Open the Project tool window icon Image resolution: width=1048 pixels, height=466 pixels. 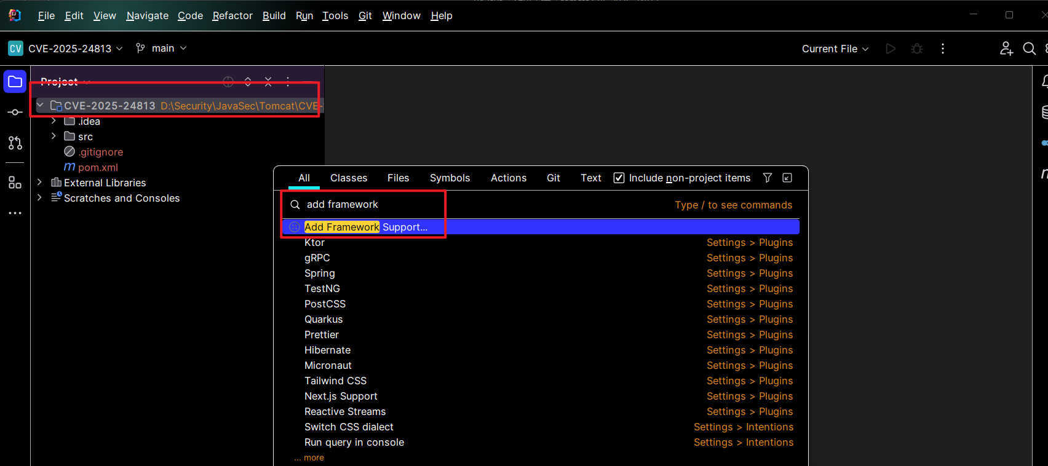(15, 82)
